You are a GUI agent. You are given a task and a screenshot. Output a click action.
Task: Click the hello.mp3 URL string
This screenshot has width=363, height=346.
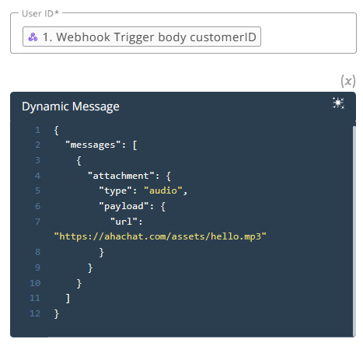(x=160, y=236)
